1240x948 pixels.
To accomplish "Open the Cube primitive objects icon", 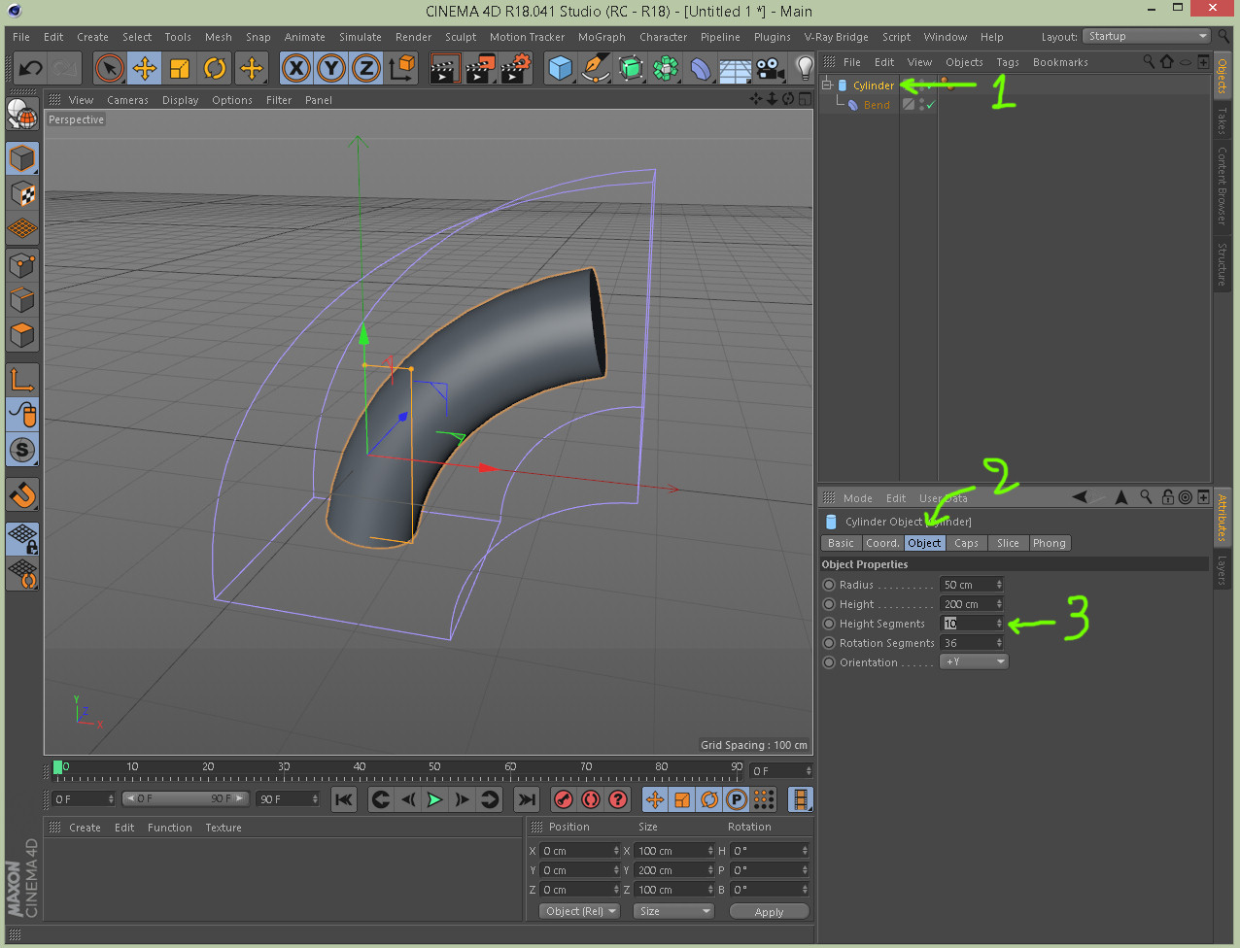I will [561, 68].
